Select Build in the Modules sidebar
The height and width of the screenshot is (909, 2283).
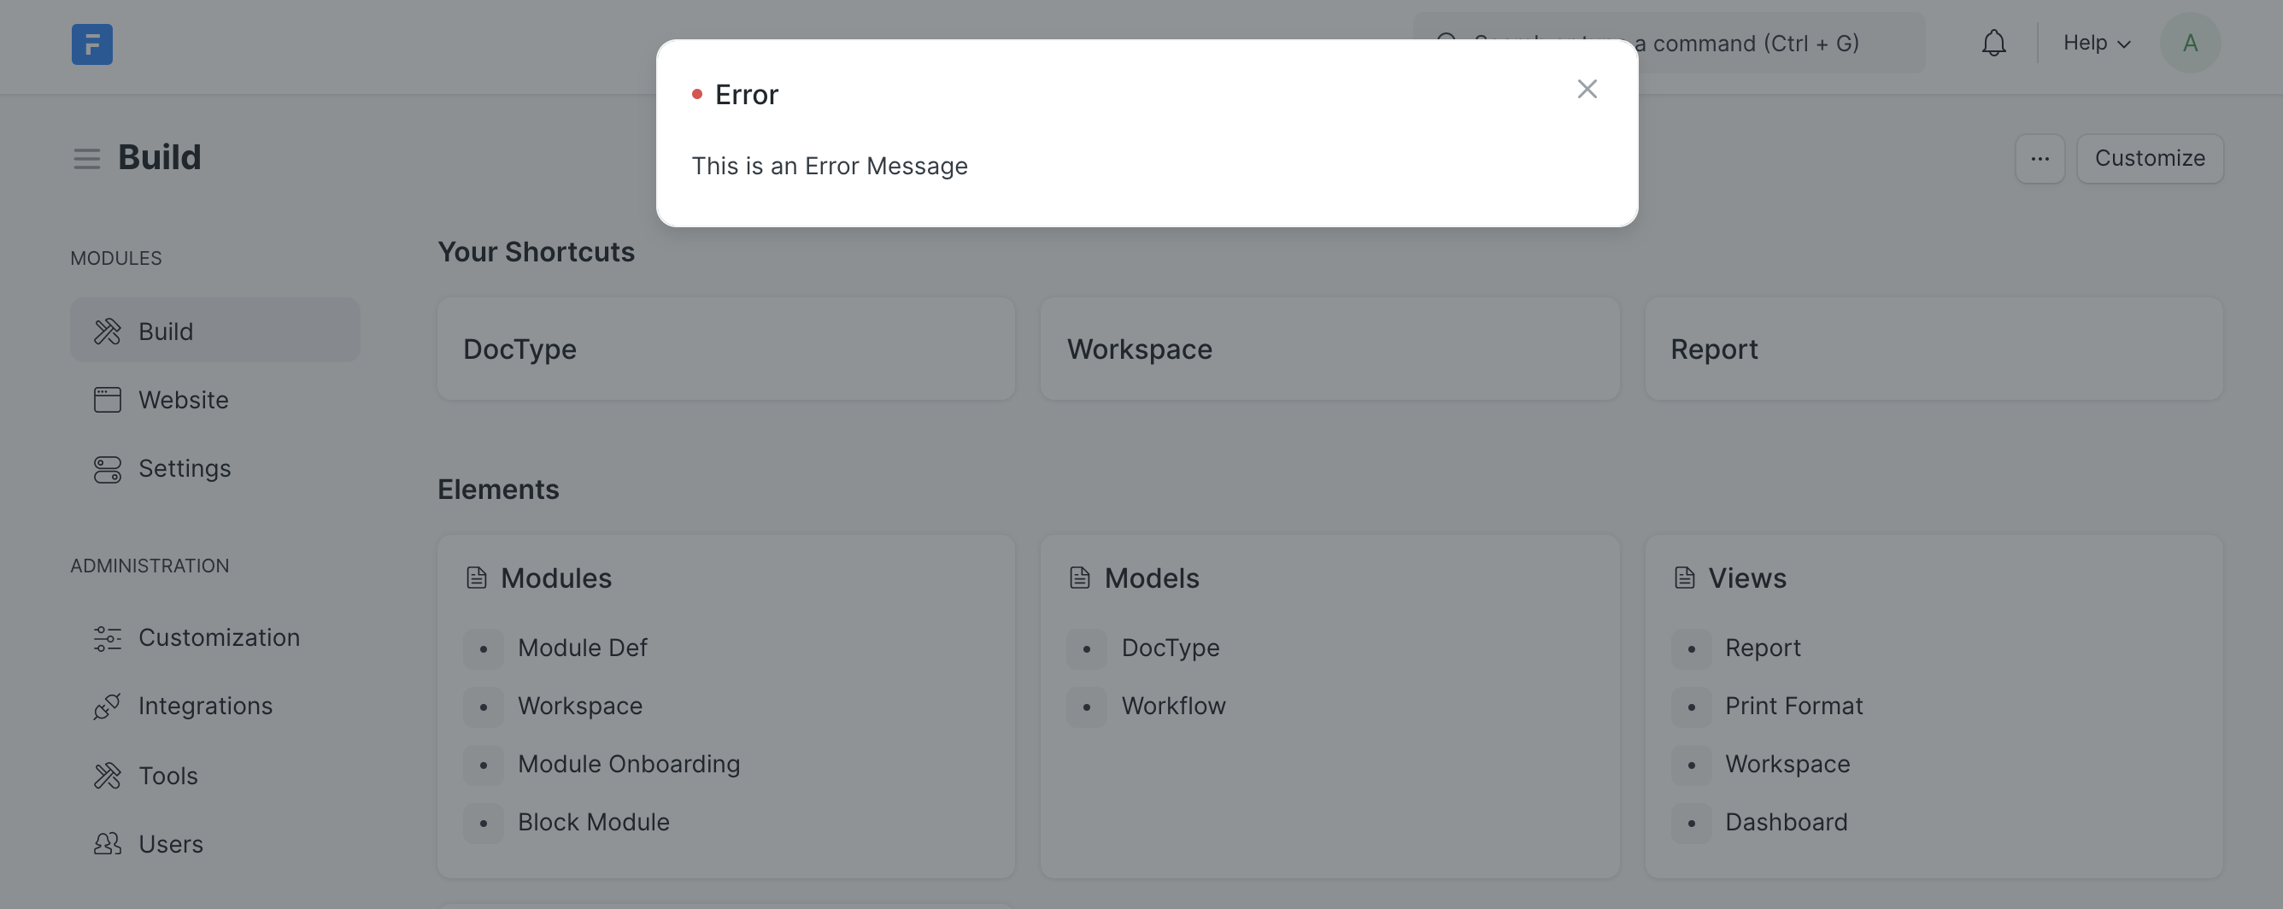click(x=214, y=331)
